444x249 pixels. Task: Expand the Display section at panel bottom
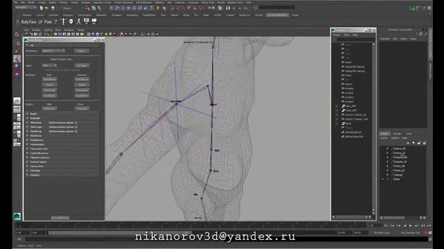pyautogui.click(x=62, y=175)
